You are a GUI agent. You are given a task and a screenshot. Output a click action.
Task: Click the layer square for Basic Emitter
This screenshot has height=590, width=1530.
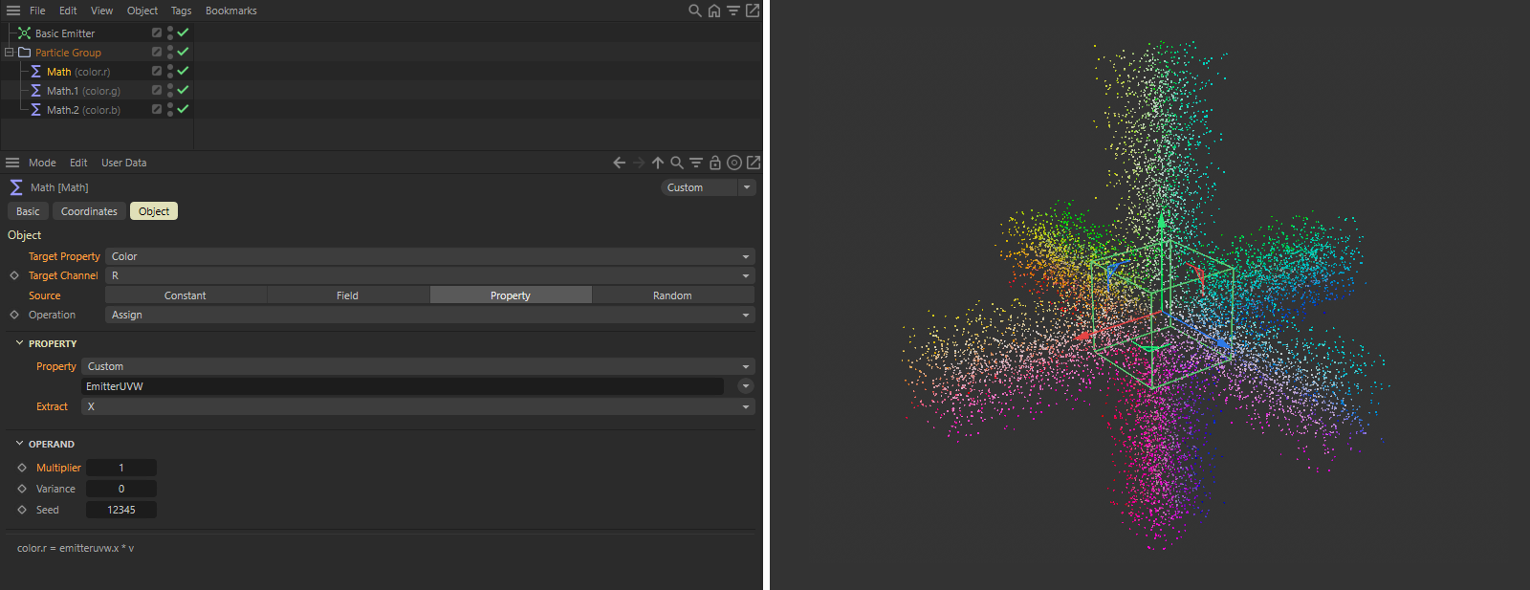tap(157, 33)
